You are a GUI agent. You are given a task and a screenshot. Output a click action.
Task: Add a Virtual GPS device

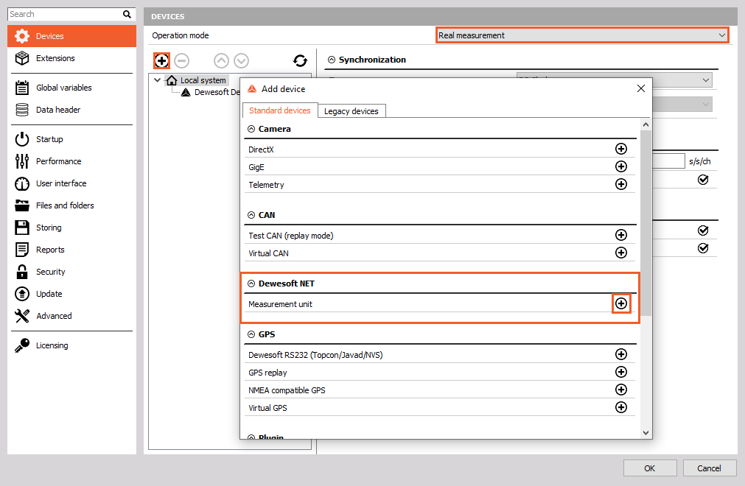click(x=621, y=407)
